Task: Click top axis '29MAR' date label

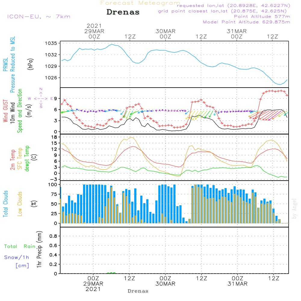Action: point(94,31)
